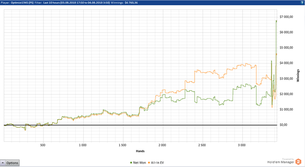Image resolution: width=305 pixels, height=167 pixels.
Task: Click the green Net Won color swatch
Action: click(x=131, y=163)
